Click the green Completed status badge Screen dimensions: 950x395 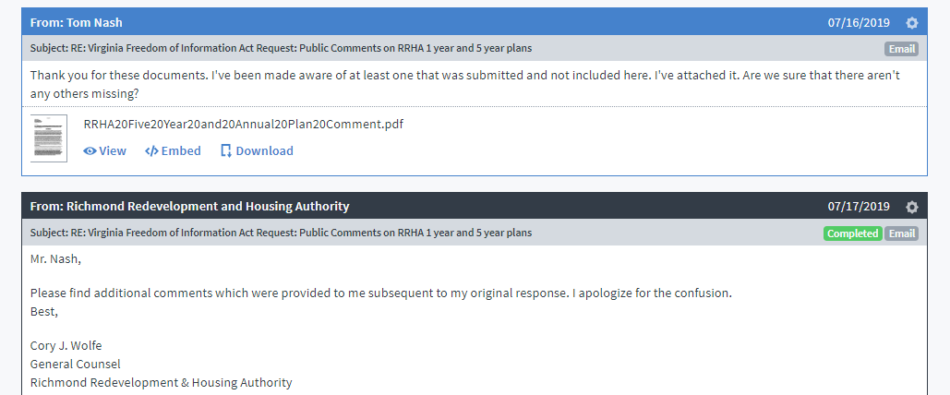coord(852,233)
